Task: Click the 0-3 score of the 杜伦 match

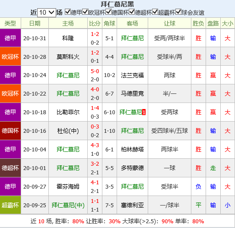Action: click(95, 127)
